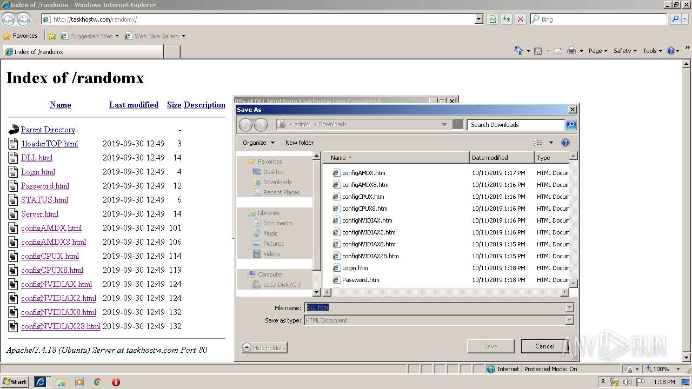This screenshot has width=692, height=389.
Task: Click the IE Back navigation button
Action: (8, 19)
